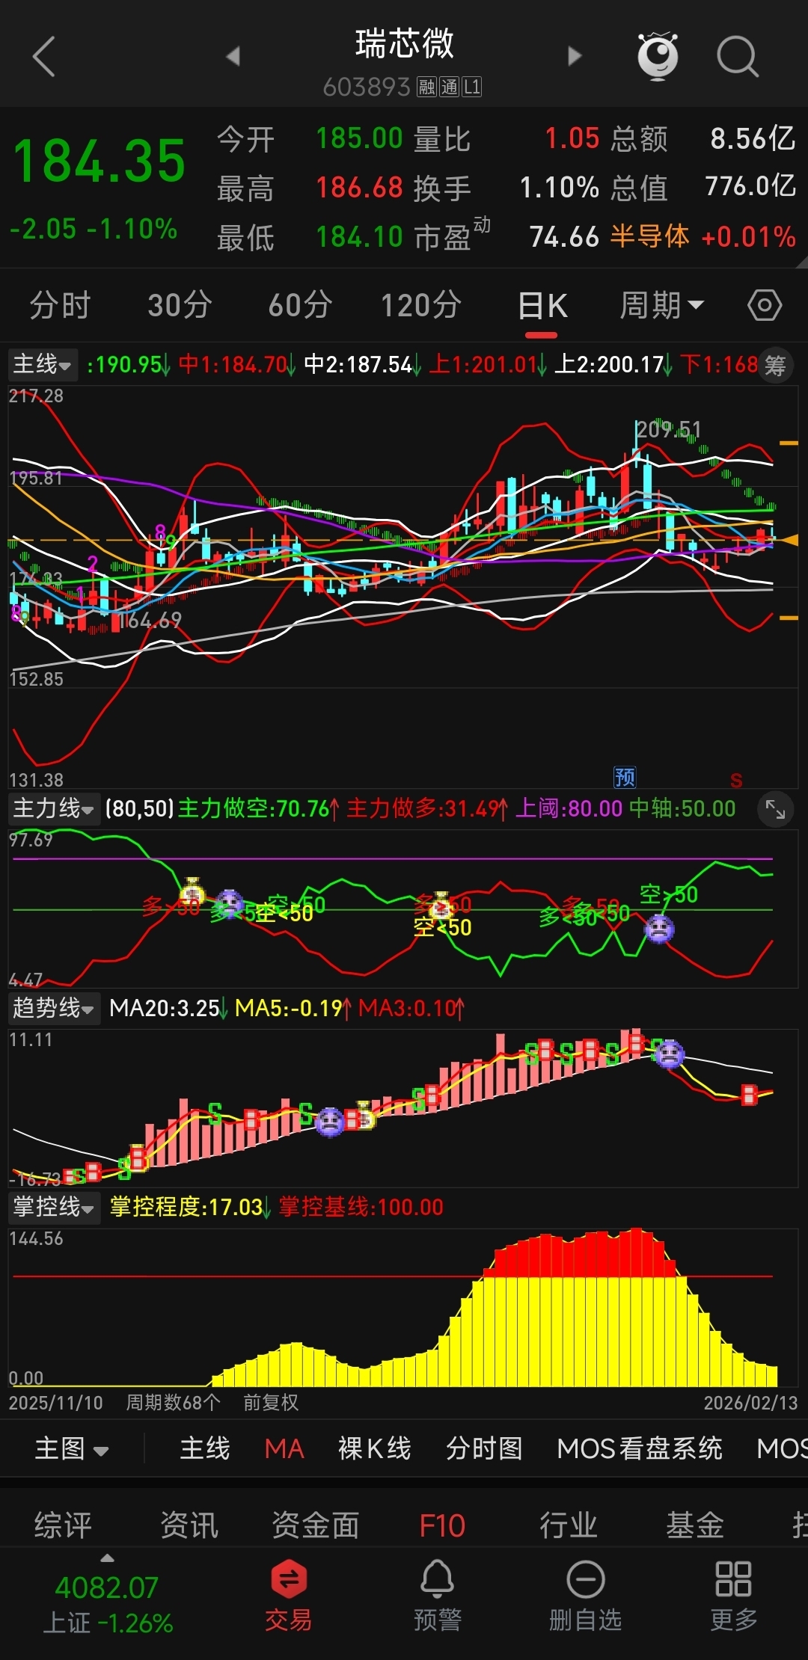
Task: Tap start date 2025/11/10
Action: pyautogui.click(x=56, y=1402)
